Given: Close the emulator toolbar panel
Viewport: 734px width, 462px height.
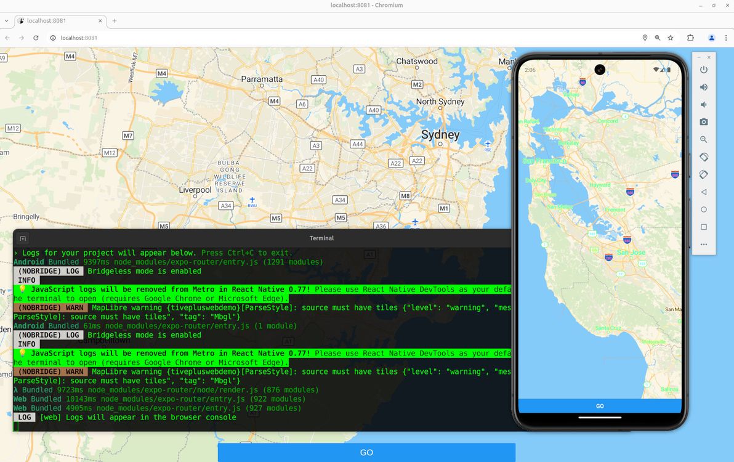Looking at the screenshot, I should 709,57.
